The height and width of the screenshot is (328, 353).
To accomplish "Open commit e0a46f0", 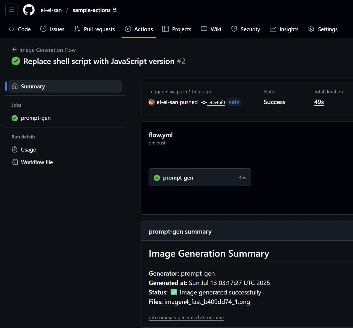I will tap(217, 102).
